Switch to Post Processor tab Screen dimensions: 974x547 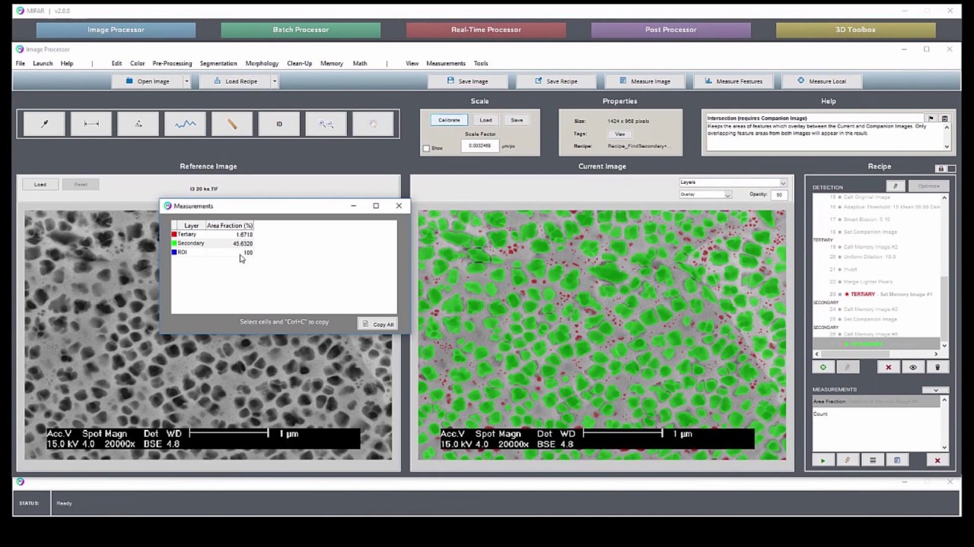click(x=670, y=30)
